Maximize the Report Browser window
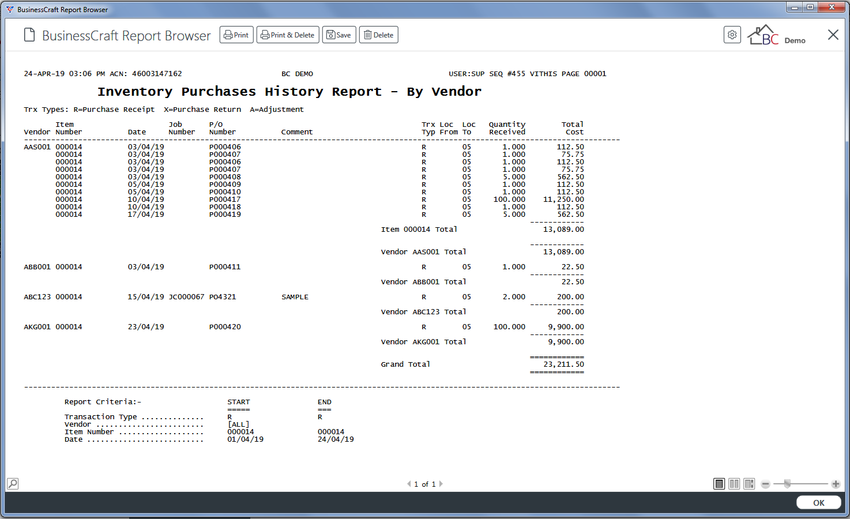Viewport: 850px width, 519px height. click(810, 7)
